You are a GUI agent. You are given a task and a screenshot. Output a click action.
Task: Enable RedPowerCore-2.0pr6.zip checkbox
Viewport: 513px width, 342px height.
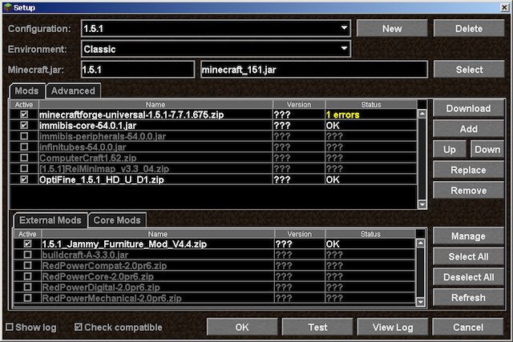[28, 276]
